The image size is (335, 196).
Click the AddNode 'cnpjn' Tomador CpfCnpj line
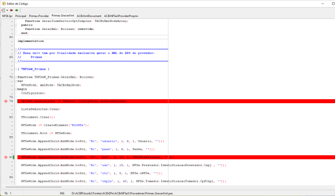coord(124,181)
